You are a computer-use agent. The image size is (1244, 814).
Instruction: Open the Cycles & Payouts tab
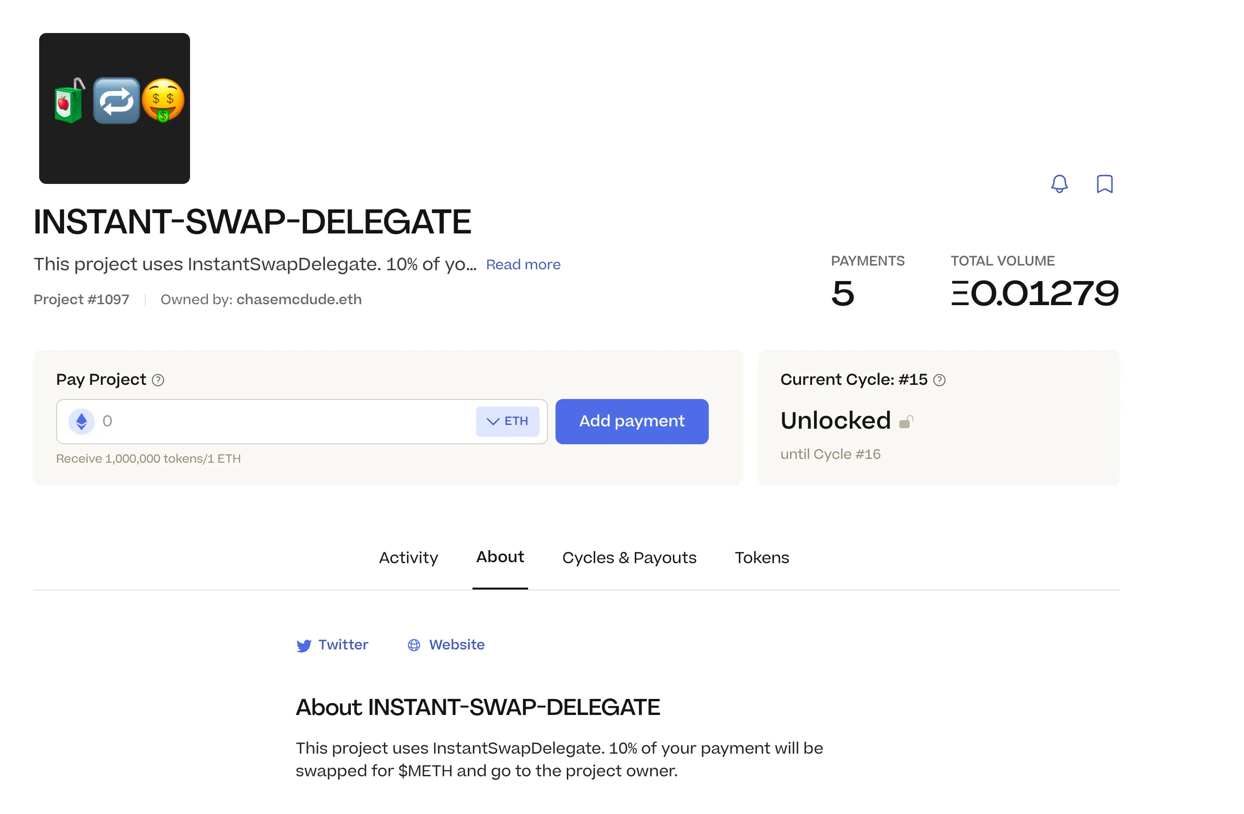(x=630, y=557)
